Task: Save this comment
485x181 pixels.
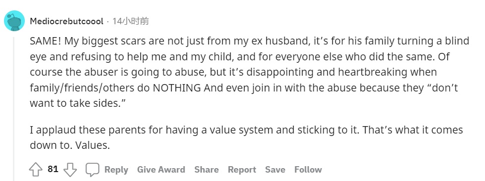Action: tap(275, 170)
